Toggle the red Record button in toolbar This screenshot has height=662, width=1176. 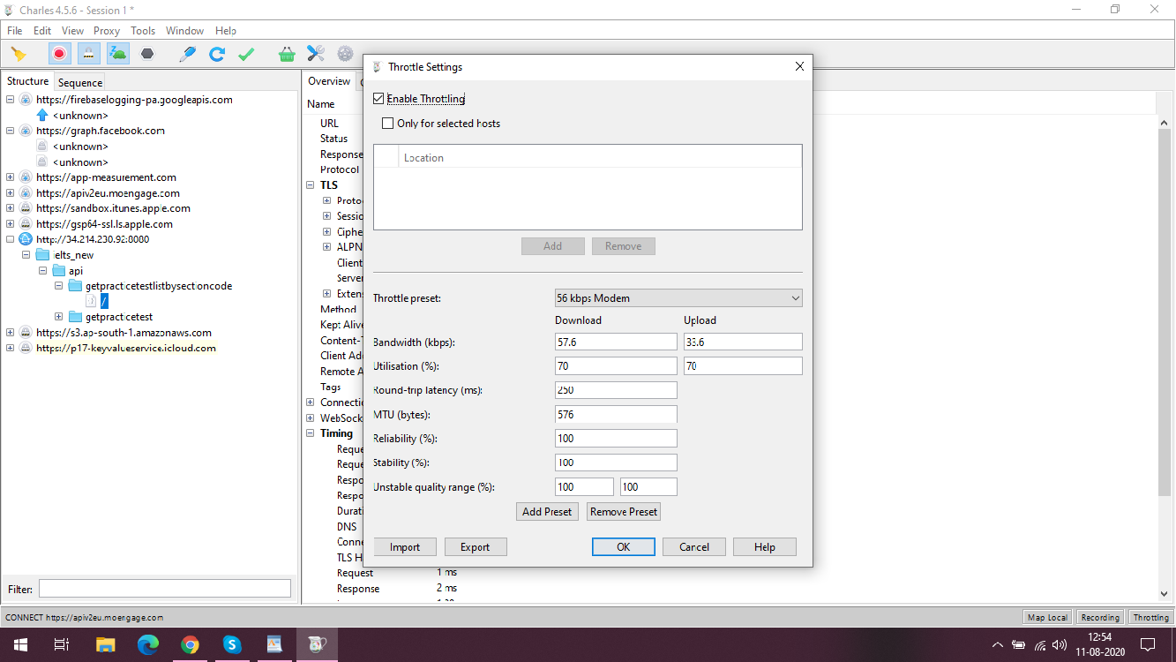click(x=59, y=54)
